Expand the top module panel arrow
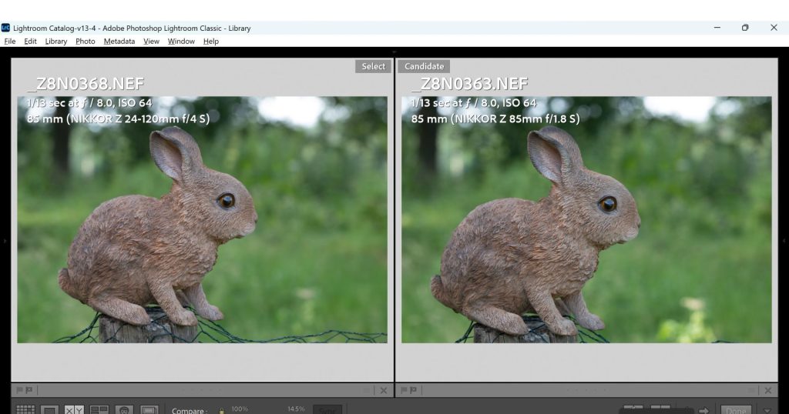 [394, 52]
